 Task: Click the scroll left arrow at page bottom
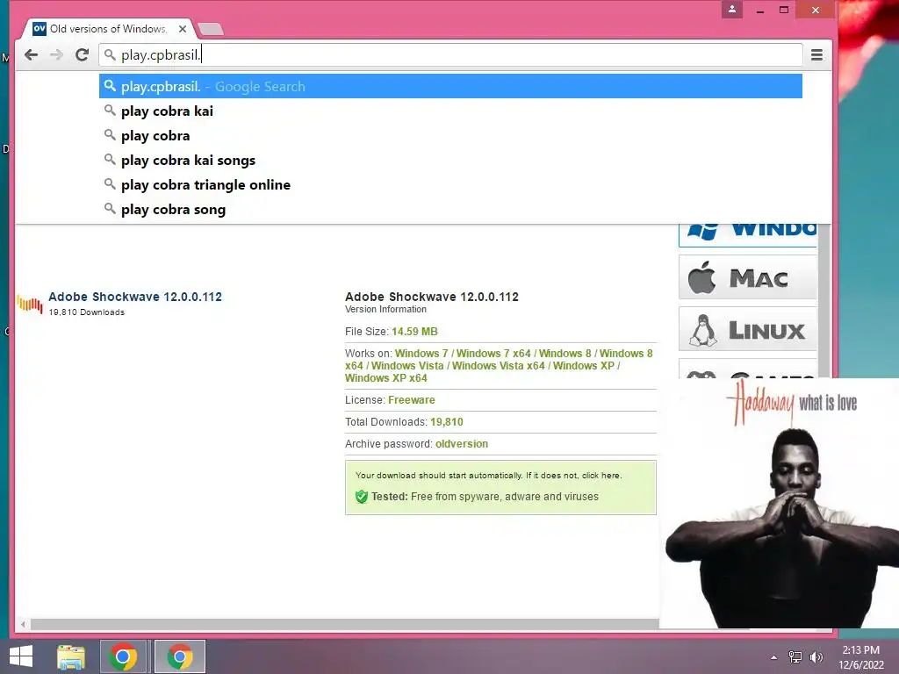pyautogui.click(x=23, y=624)
